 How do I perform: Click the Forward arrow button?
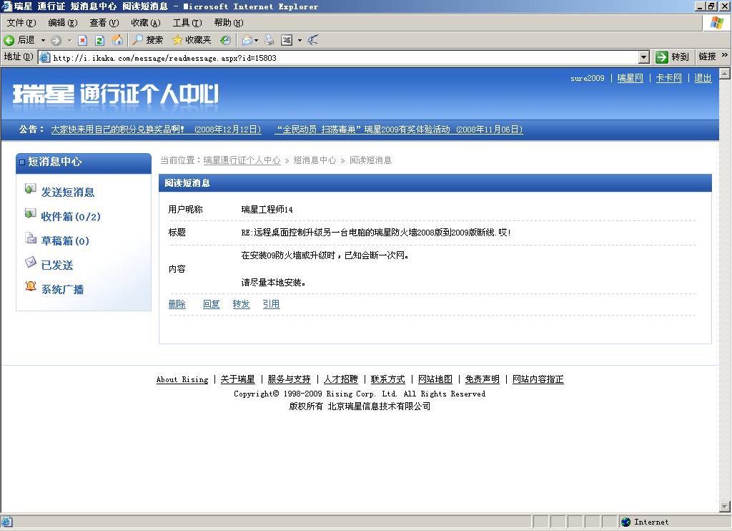pos(56,41)
